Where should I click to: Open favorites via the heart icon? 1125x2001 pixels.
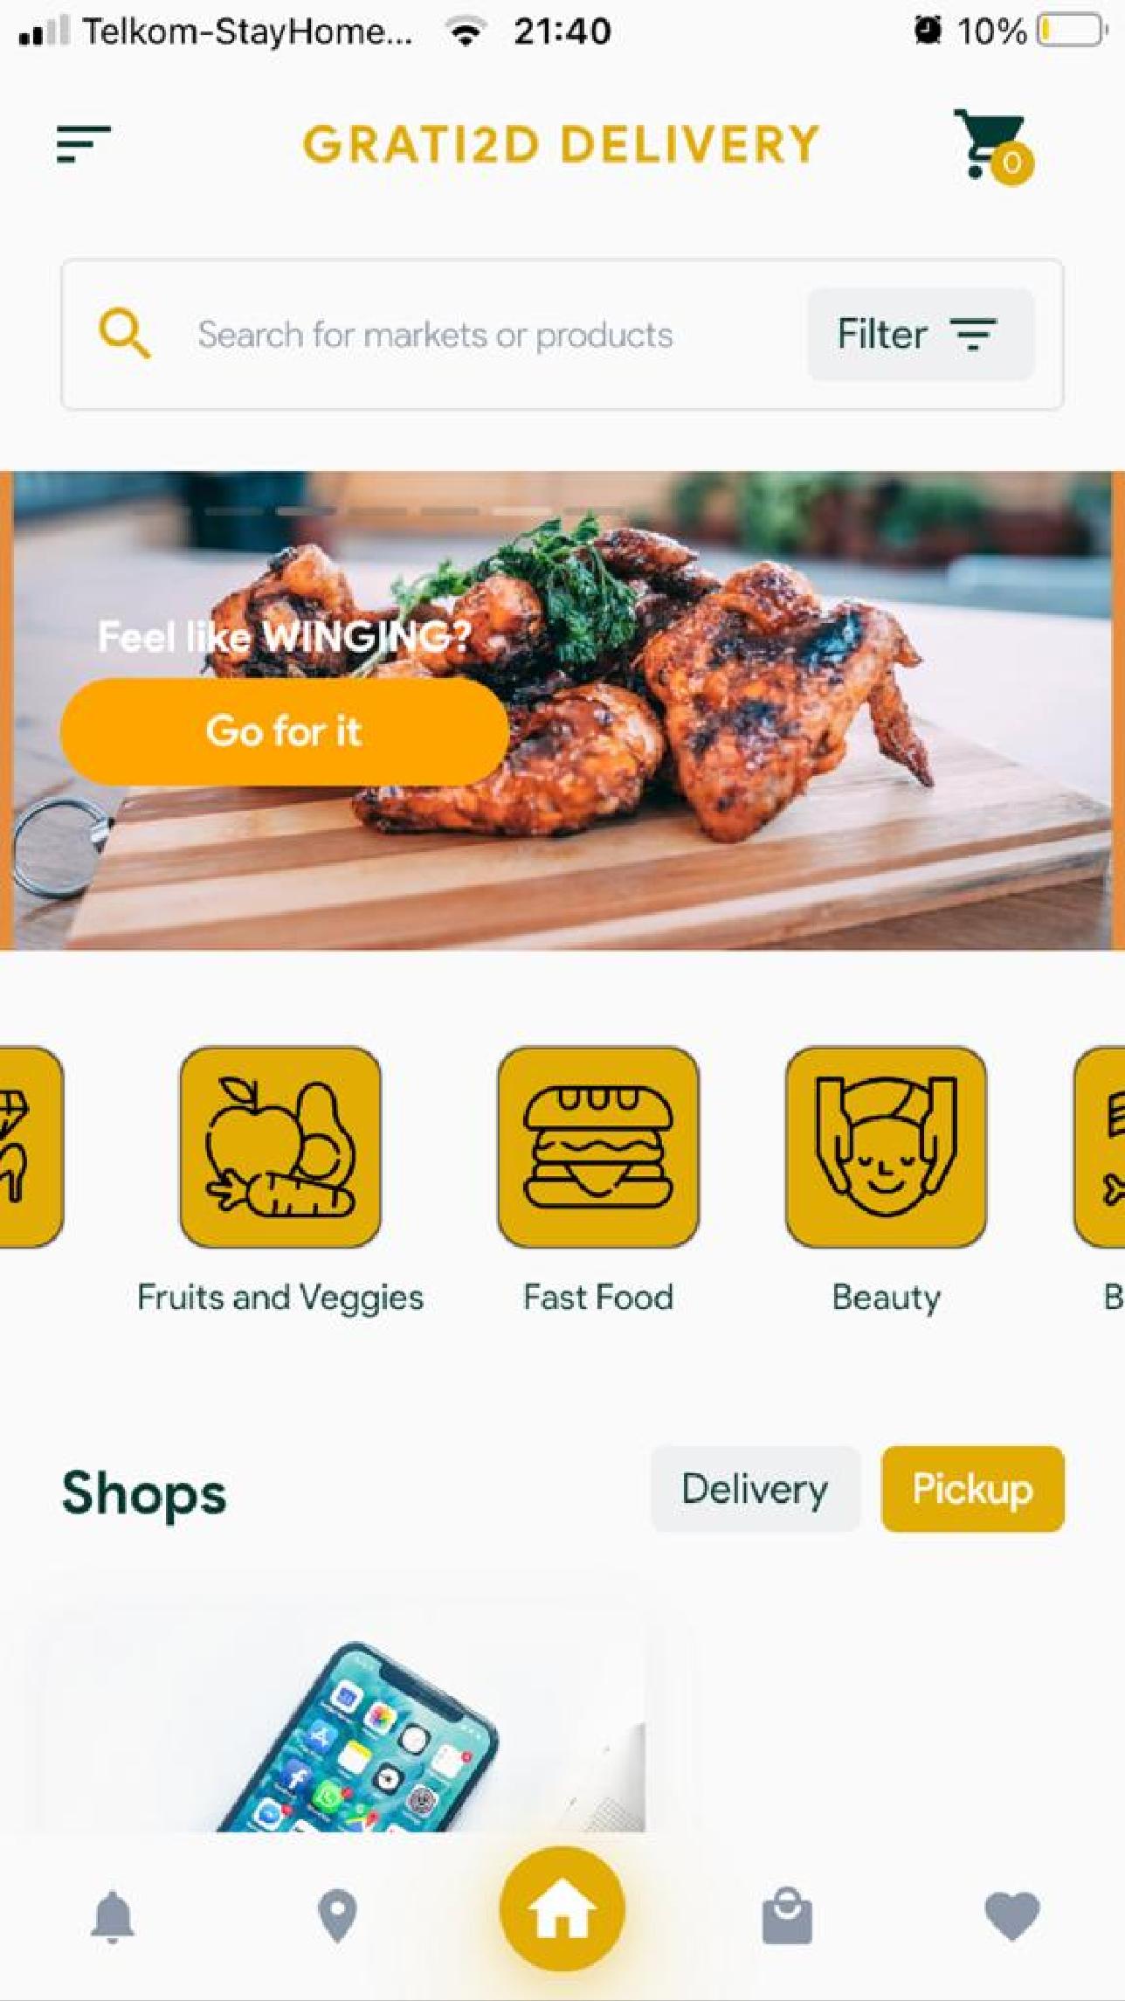click(1011, 1916)
